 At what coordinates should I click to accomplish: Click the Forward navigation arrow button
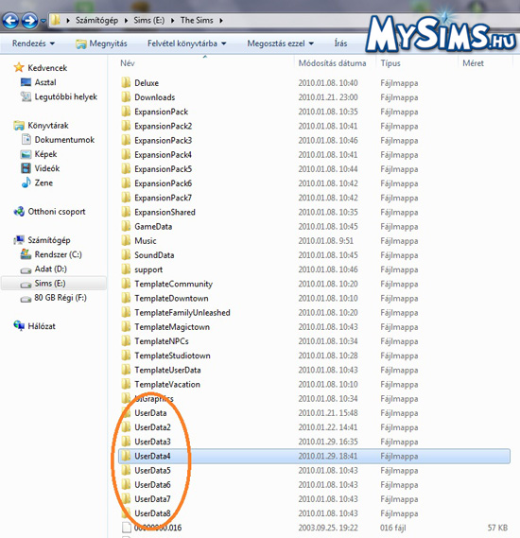click(30, 21)
